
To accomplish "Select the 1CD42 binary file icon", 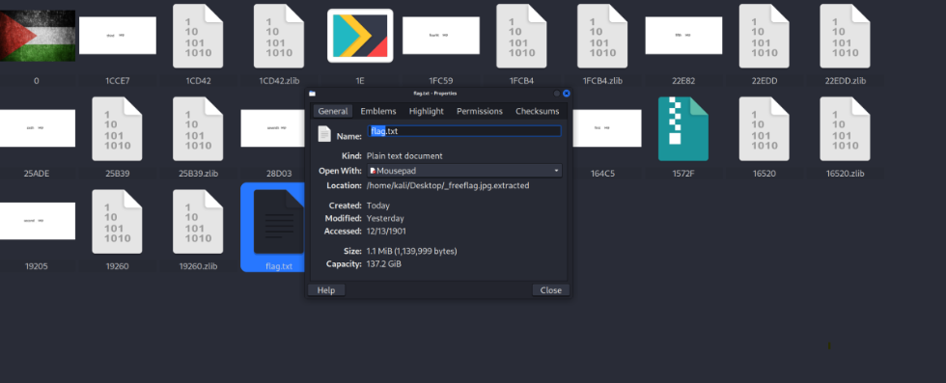I will [198, 36].
